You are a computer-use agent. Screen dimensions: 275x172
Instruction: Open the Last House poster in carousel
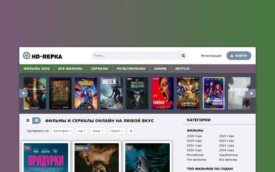click(60, 93)
